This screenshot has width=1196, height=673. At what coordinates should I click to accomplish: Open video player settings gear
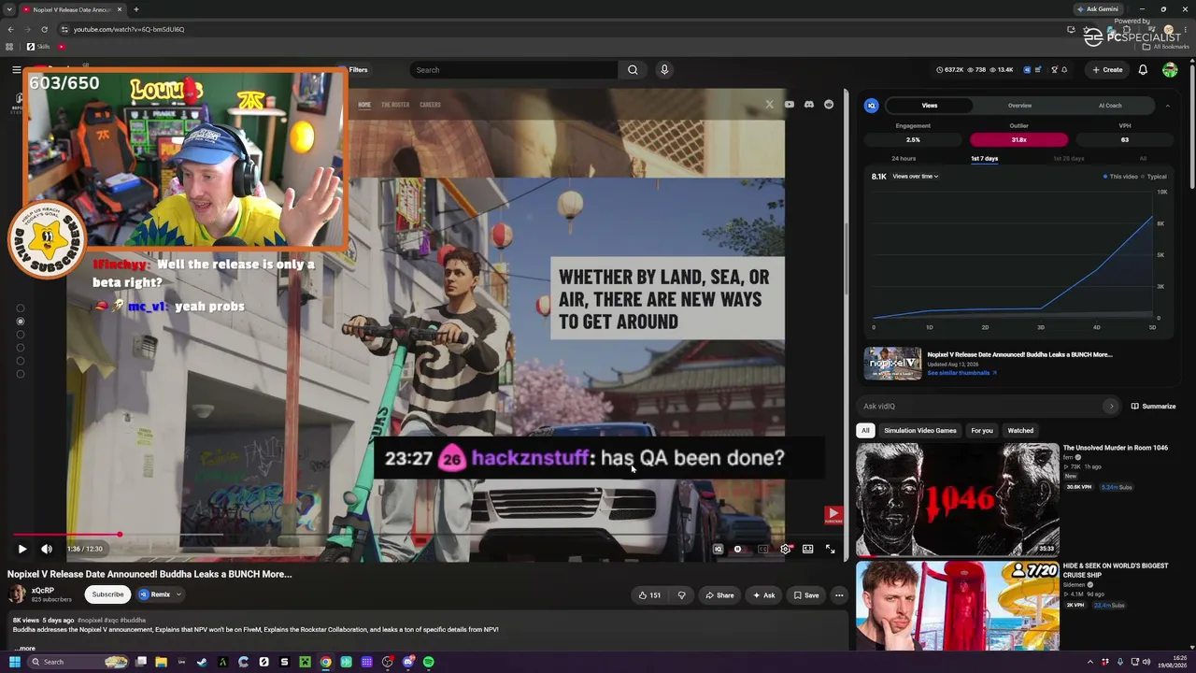[x=785, y=550]
